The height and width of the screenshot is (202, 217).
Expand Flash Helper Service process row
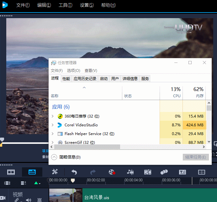(x=53, y=134)
